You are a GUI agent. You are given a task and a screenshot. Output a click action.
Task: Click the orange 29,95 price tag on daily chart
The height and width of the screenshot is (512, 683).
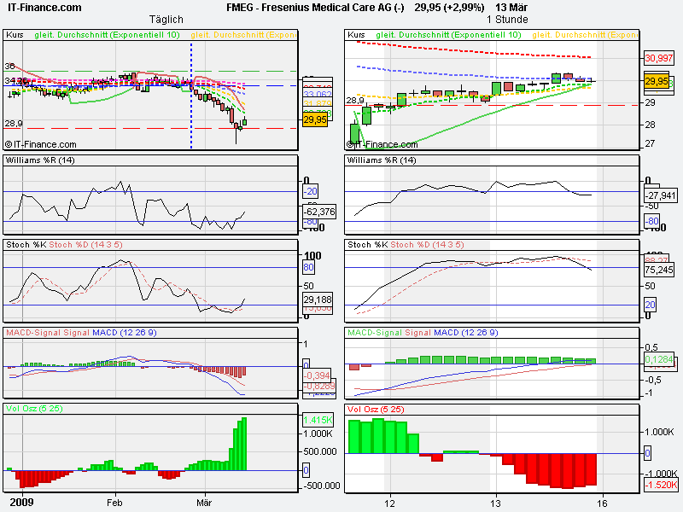[x=317, y=121]
